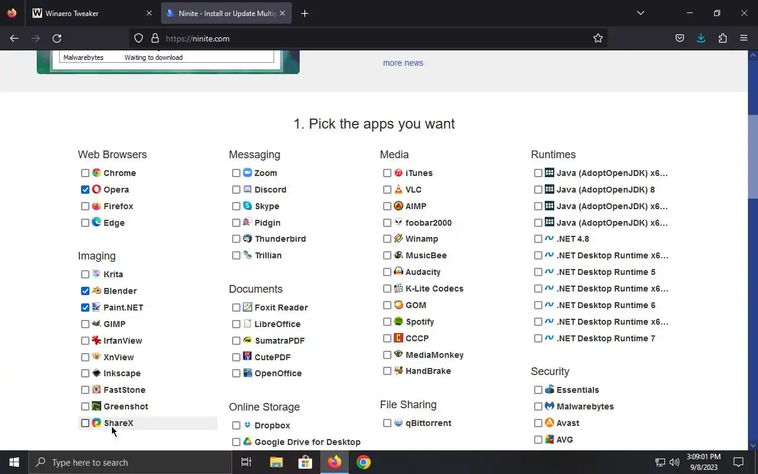Click the Java (AdoptOpenJDK) 8 label
758x474 pixels.
point(606,190)
